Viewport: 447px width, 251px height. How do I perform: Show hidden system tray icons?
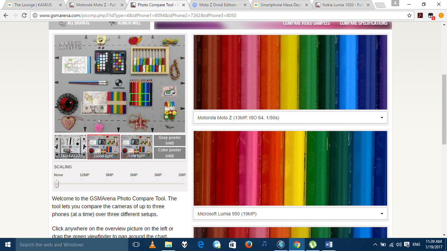click(x=375, y=245)
